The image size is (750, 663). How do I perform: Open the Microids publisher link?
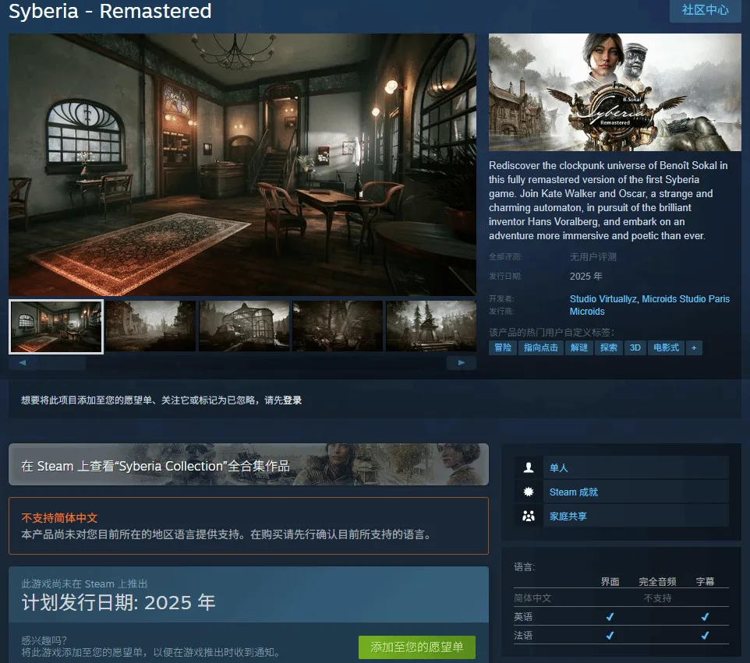pos(587,312)
